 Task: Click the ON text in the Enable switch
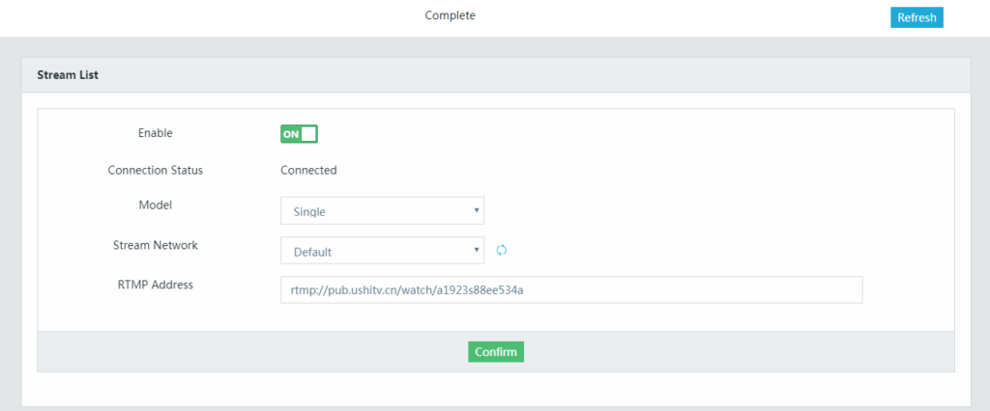(290, 134)
